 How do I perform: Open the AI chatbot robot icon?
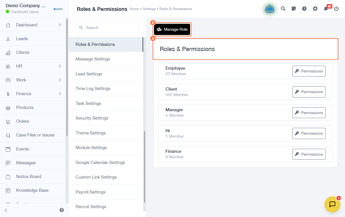[x=270, y=9]
